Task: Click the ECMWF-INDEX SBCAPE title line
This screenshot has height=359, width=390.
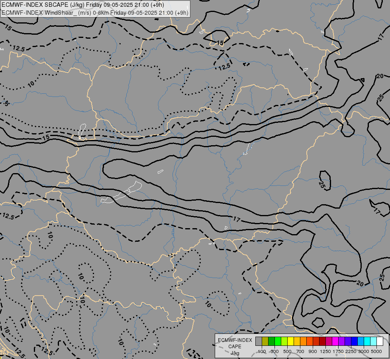Action: tap(83, 5)
